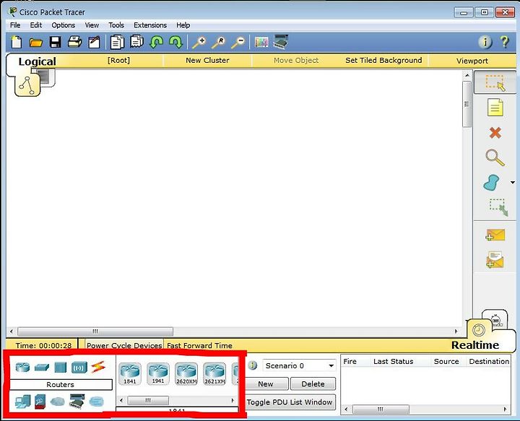Click the New scenario button

[x=266, y=384]
